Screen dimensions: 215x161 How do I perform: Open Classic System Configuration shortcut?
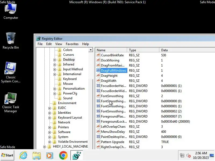tap(11, 72)
